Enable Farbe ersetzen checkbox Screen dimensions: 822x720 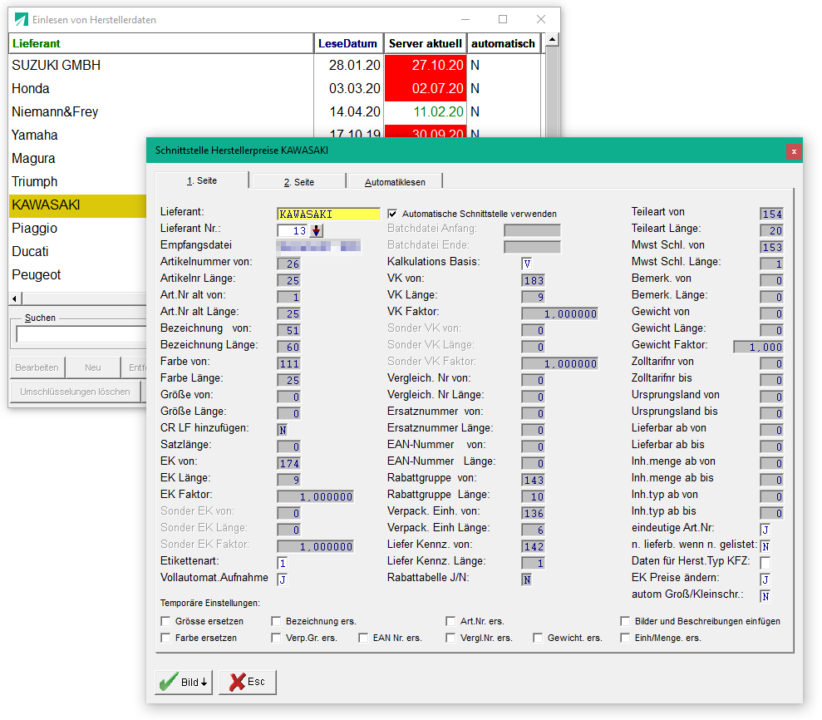coord(165,638)
